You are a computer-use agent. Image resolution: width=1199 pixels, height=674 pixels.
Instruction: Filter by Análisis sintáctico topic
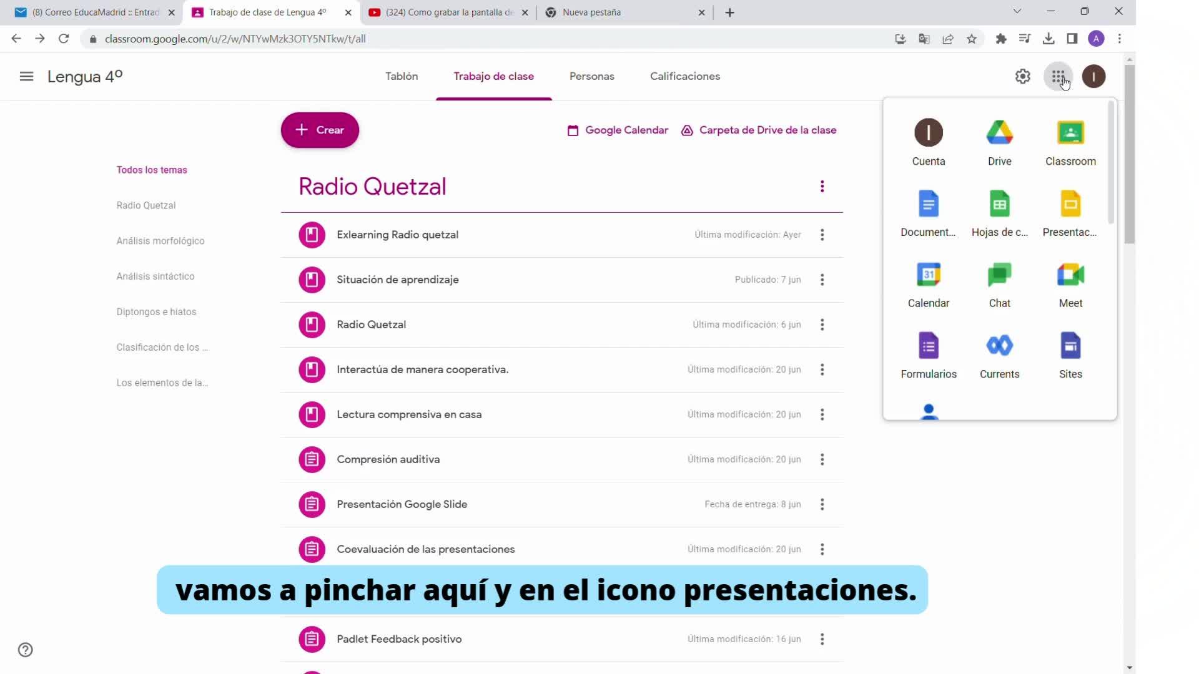(155, 276)
